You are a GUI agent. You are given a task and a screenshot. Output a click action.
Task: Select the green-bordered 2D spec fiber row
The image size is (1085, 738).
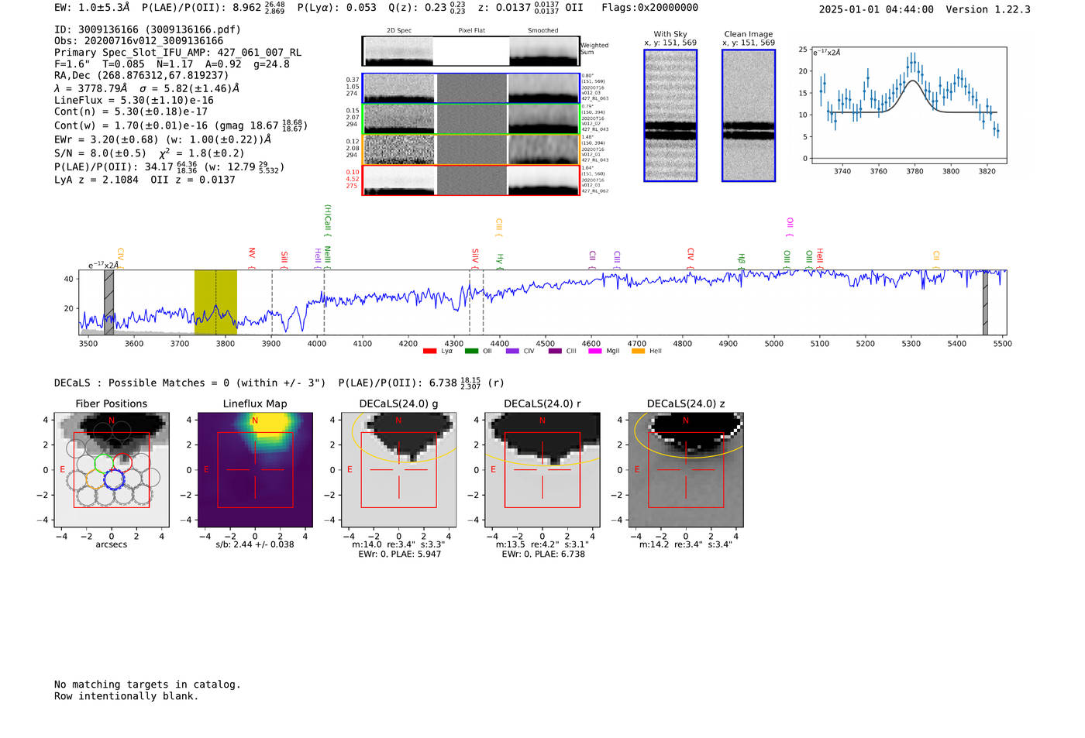click(x=470, y=119)
